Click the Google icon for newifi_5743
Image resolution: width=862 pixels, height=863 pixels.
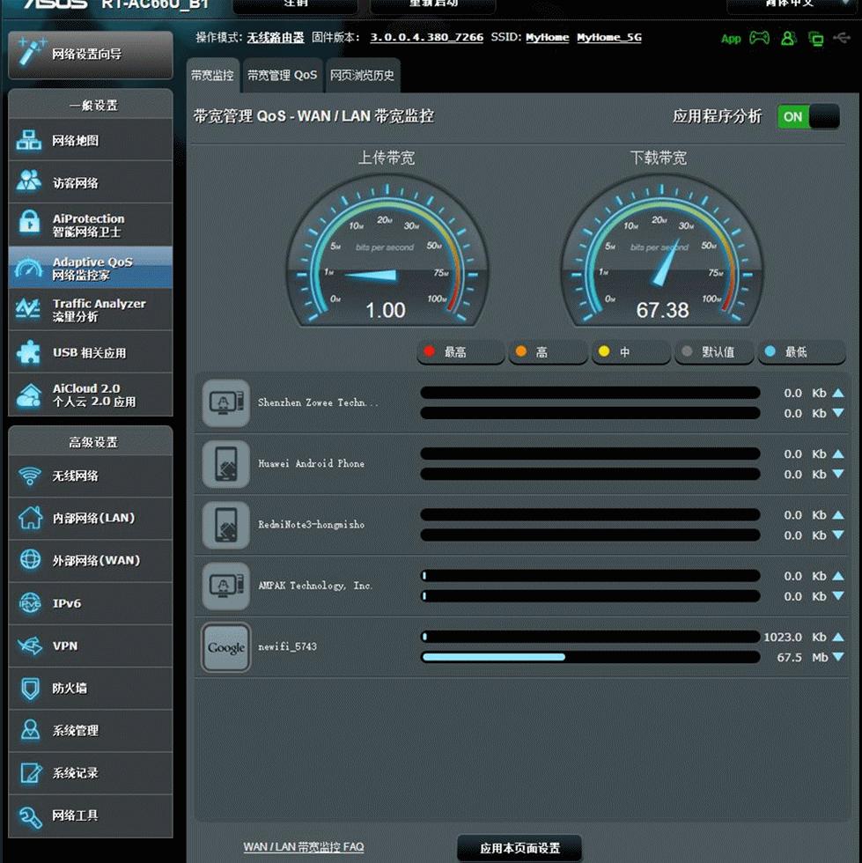pyautogui.click(x=226, y=647)
